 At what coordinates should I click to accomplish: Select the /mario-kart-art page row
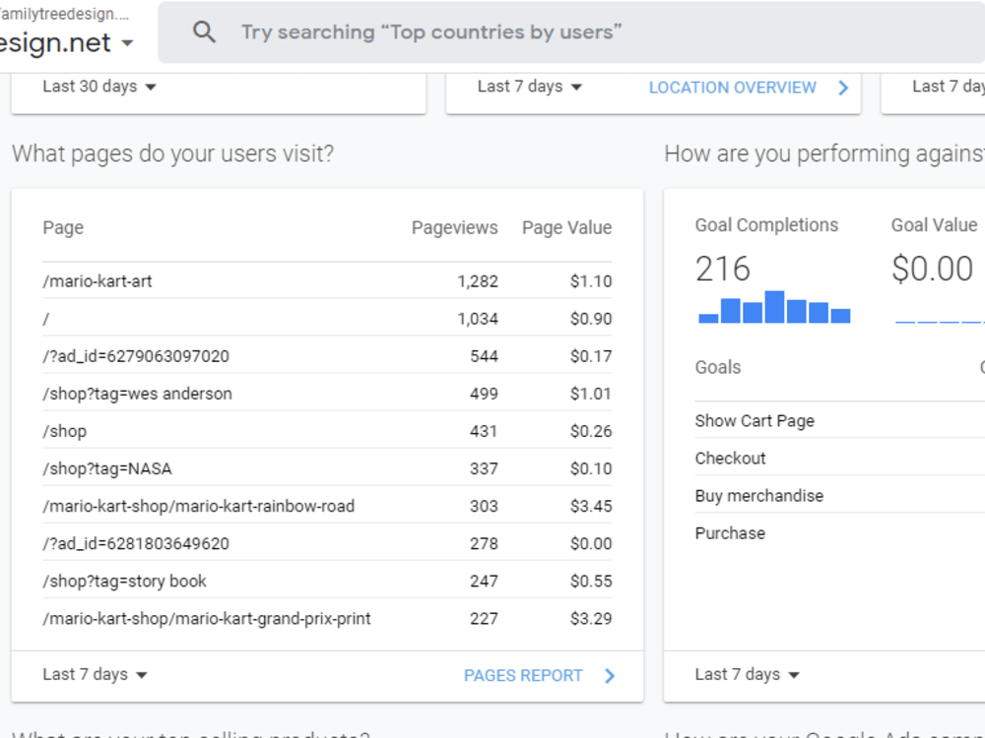coord(327,281)
